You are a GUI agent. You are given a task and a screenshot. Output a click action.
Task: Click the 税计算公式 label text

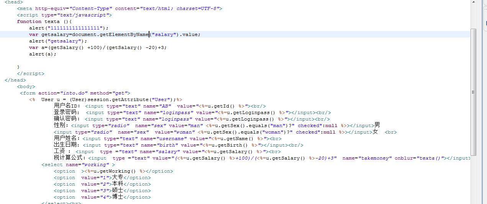click(71, 158)
